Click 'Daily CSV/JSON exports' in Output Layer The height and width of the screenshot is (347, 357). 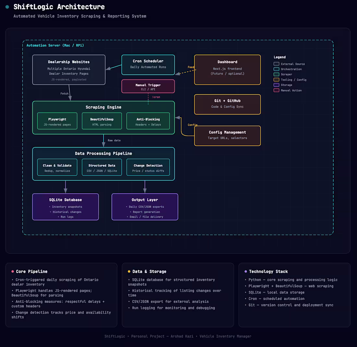click(x=145, y=207)
